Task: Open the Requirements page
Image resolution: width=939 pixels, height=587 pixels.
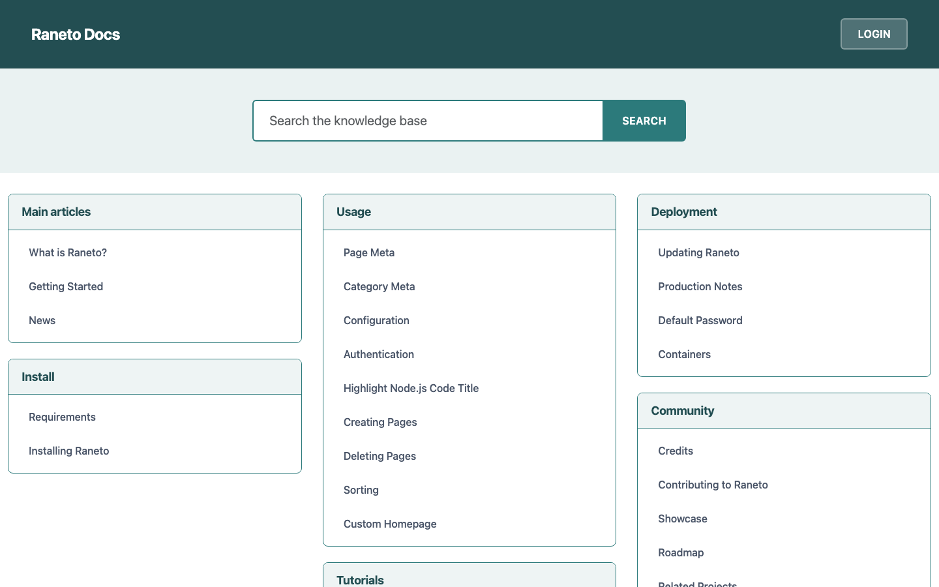Action: click(x=62, y=417)
